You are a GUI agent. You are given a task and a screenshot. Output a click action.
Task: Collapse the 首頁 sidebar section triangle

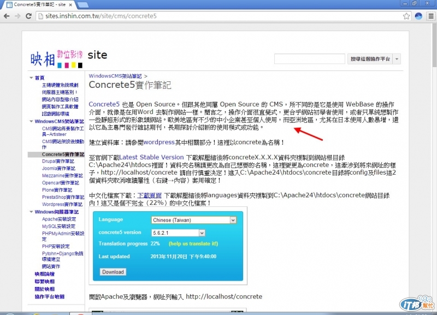pos(31,78)
